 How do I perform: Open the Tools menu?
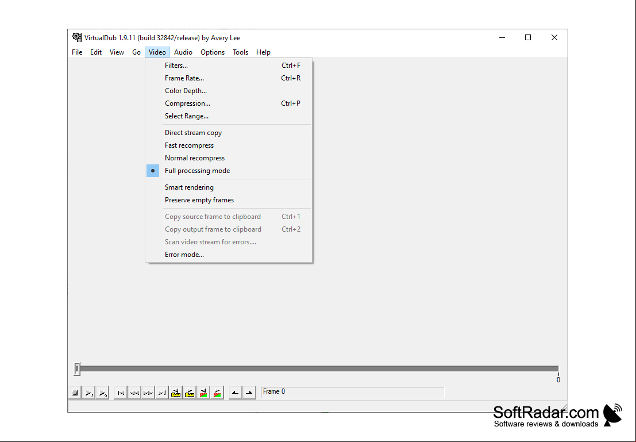coord(240,52)
